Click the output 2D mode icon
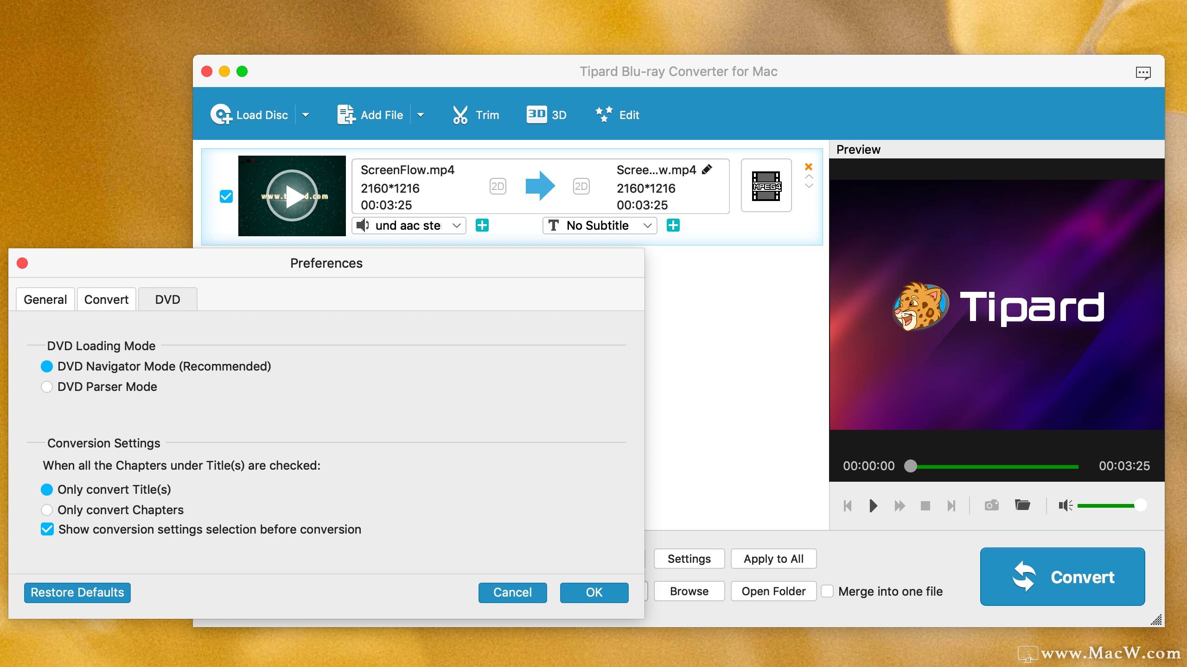 (x=581, y=186)
